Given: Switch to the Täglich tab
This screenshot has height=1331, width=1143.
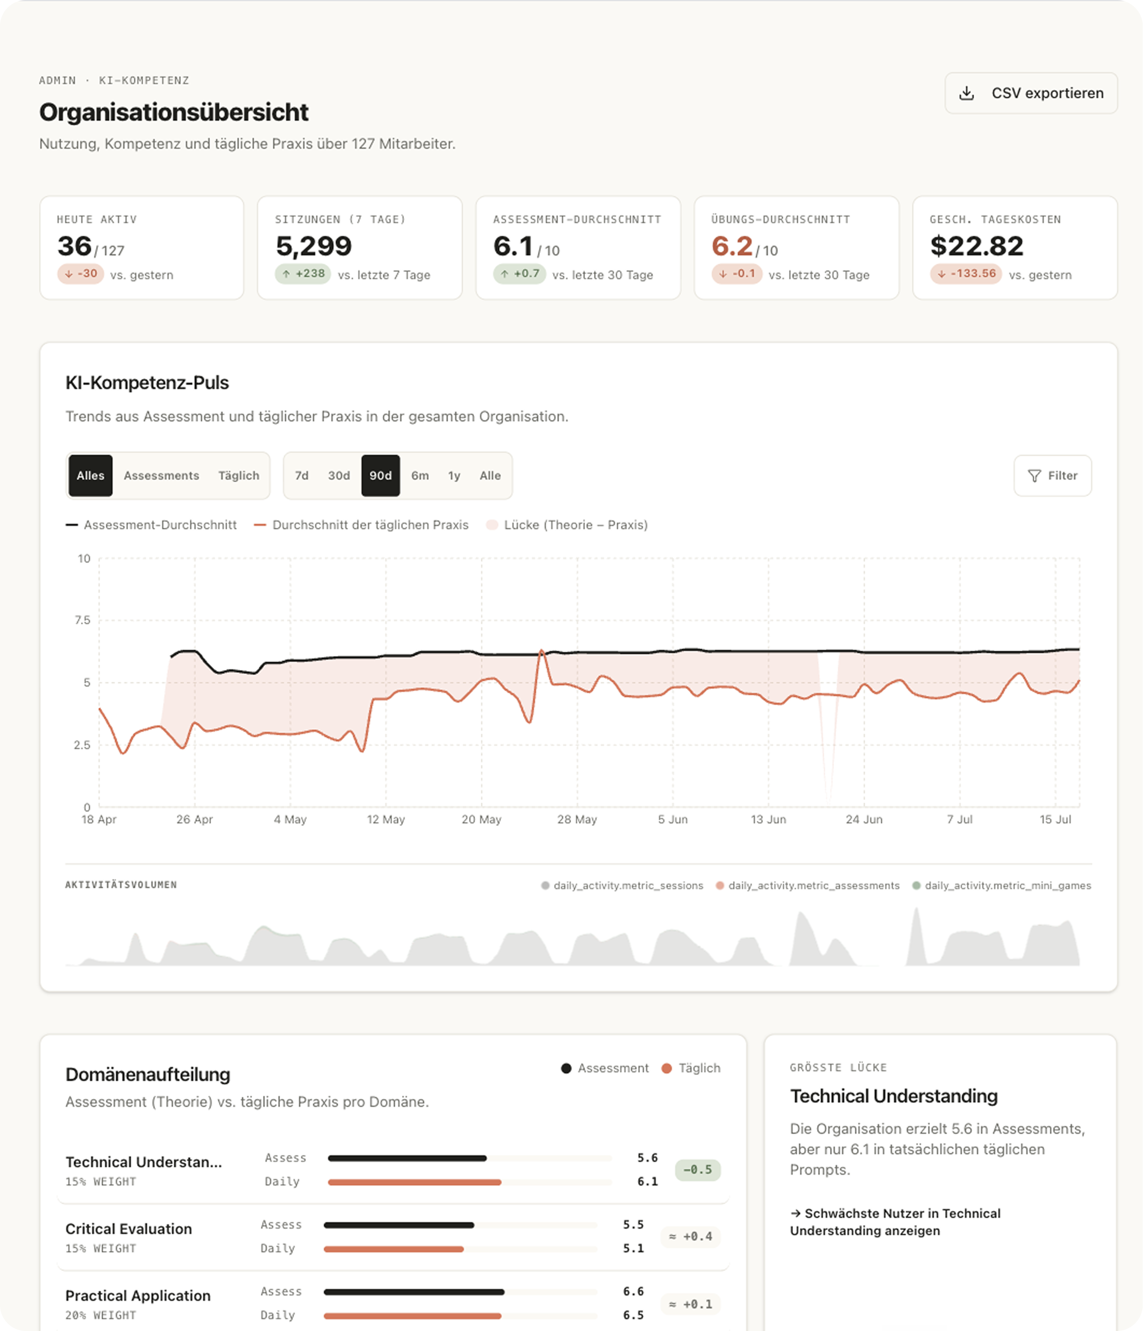Looking at the screenshot, I should pos(238,475).
